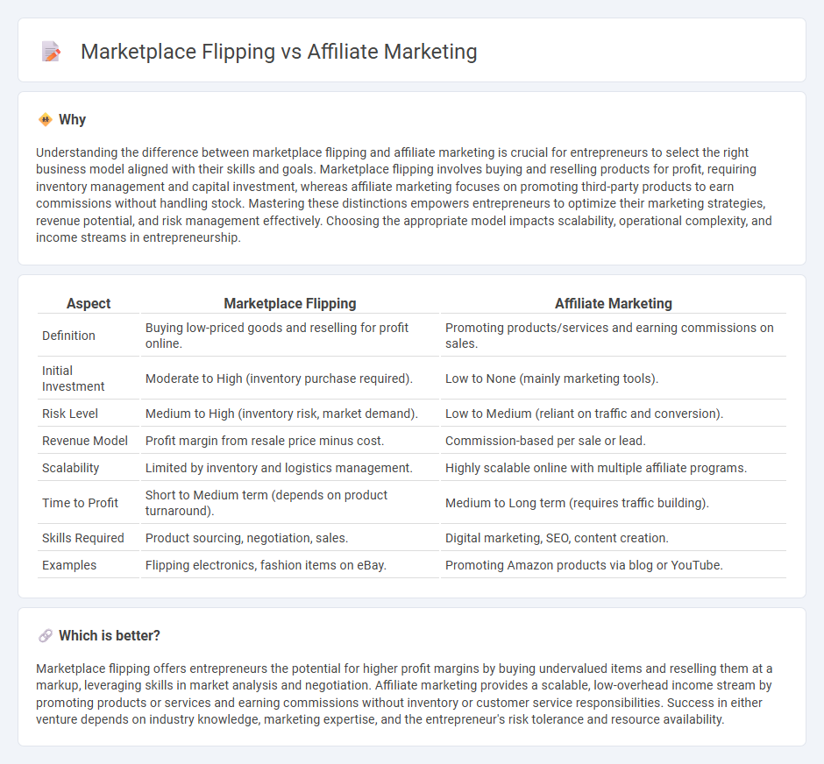
Task: Click cell 'Commission-based per sale or lead.'
Action: 614,441
